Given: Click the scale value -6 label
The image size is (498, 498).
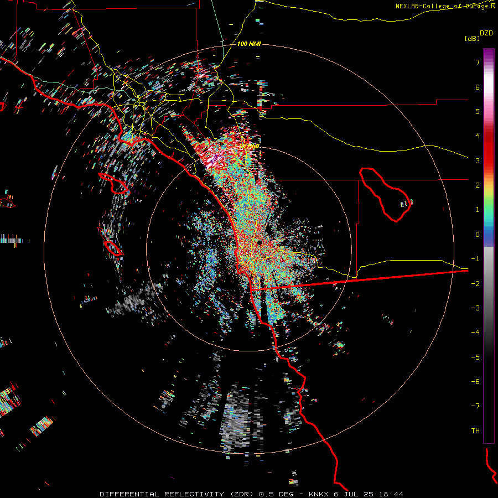Looking at the screenshot, I should 475,382.
